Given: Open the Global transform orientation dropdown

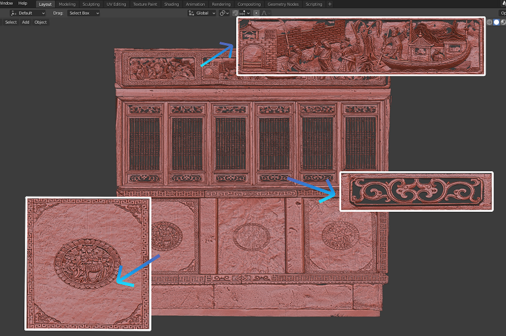Looking at the screenshot, I should point(202,13).
